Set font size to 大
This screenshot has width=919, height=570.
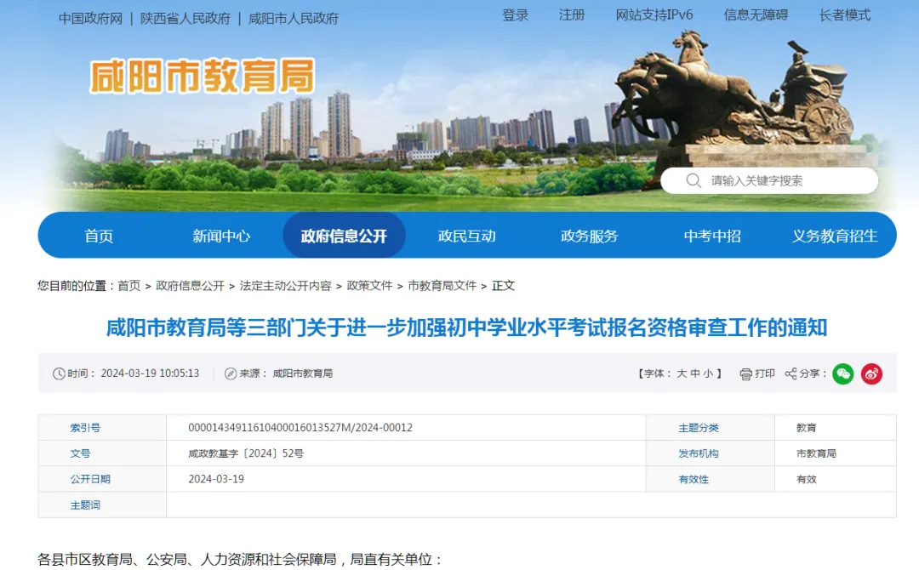[x=681, y=373]
